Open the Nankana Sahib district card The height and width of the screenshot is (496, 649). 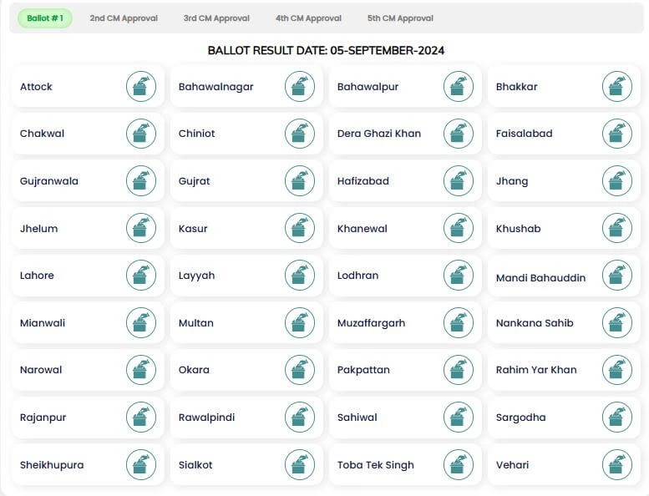[x=535, y=323]
